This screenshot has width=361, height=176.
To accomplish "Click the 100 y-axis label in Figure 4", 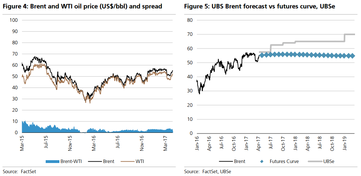I will [x=14, y=20].
